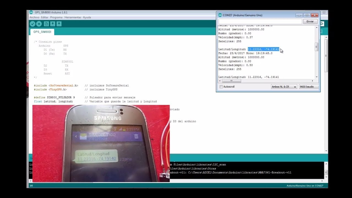Viewport: 352px width, 198px height.
Task: Click the serial monitor vertical scrollbar thumb
Action: 316,47
